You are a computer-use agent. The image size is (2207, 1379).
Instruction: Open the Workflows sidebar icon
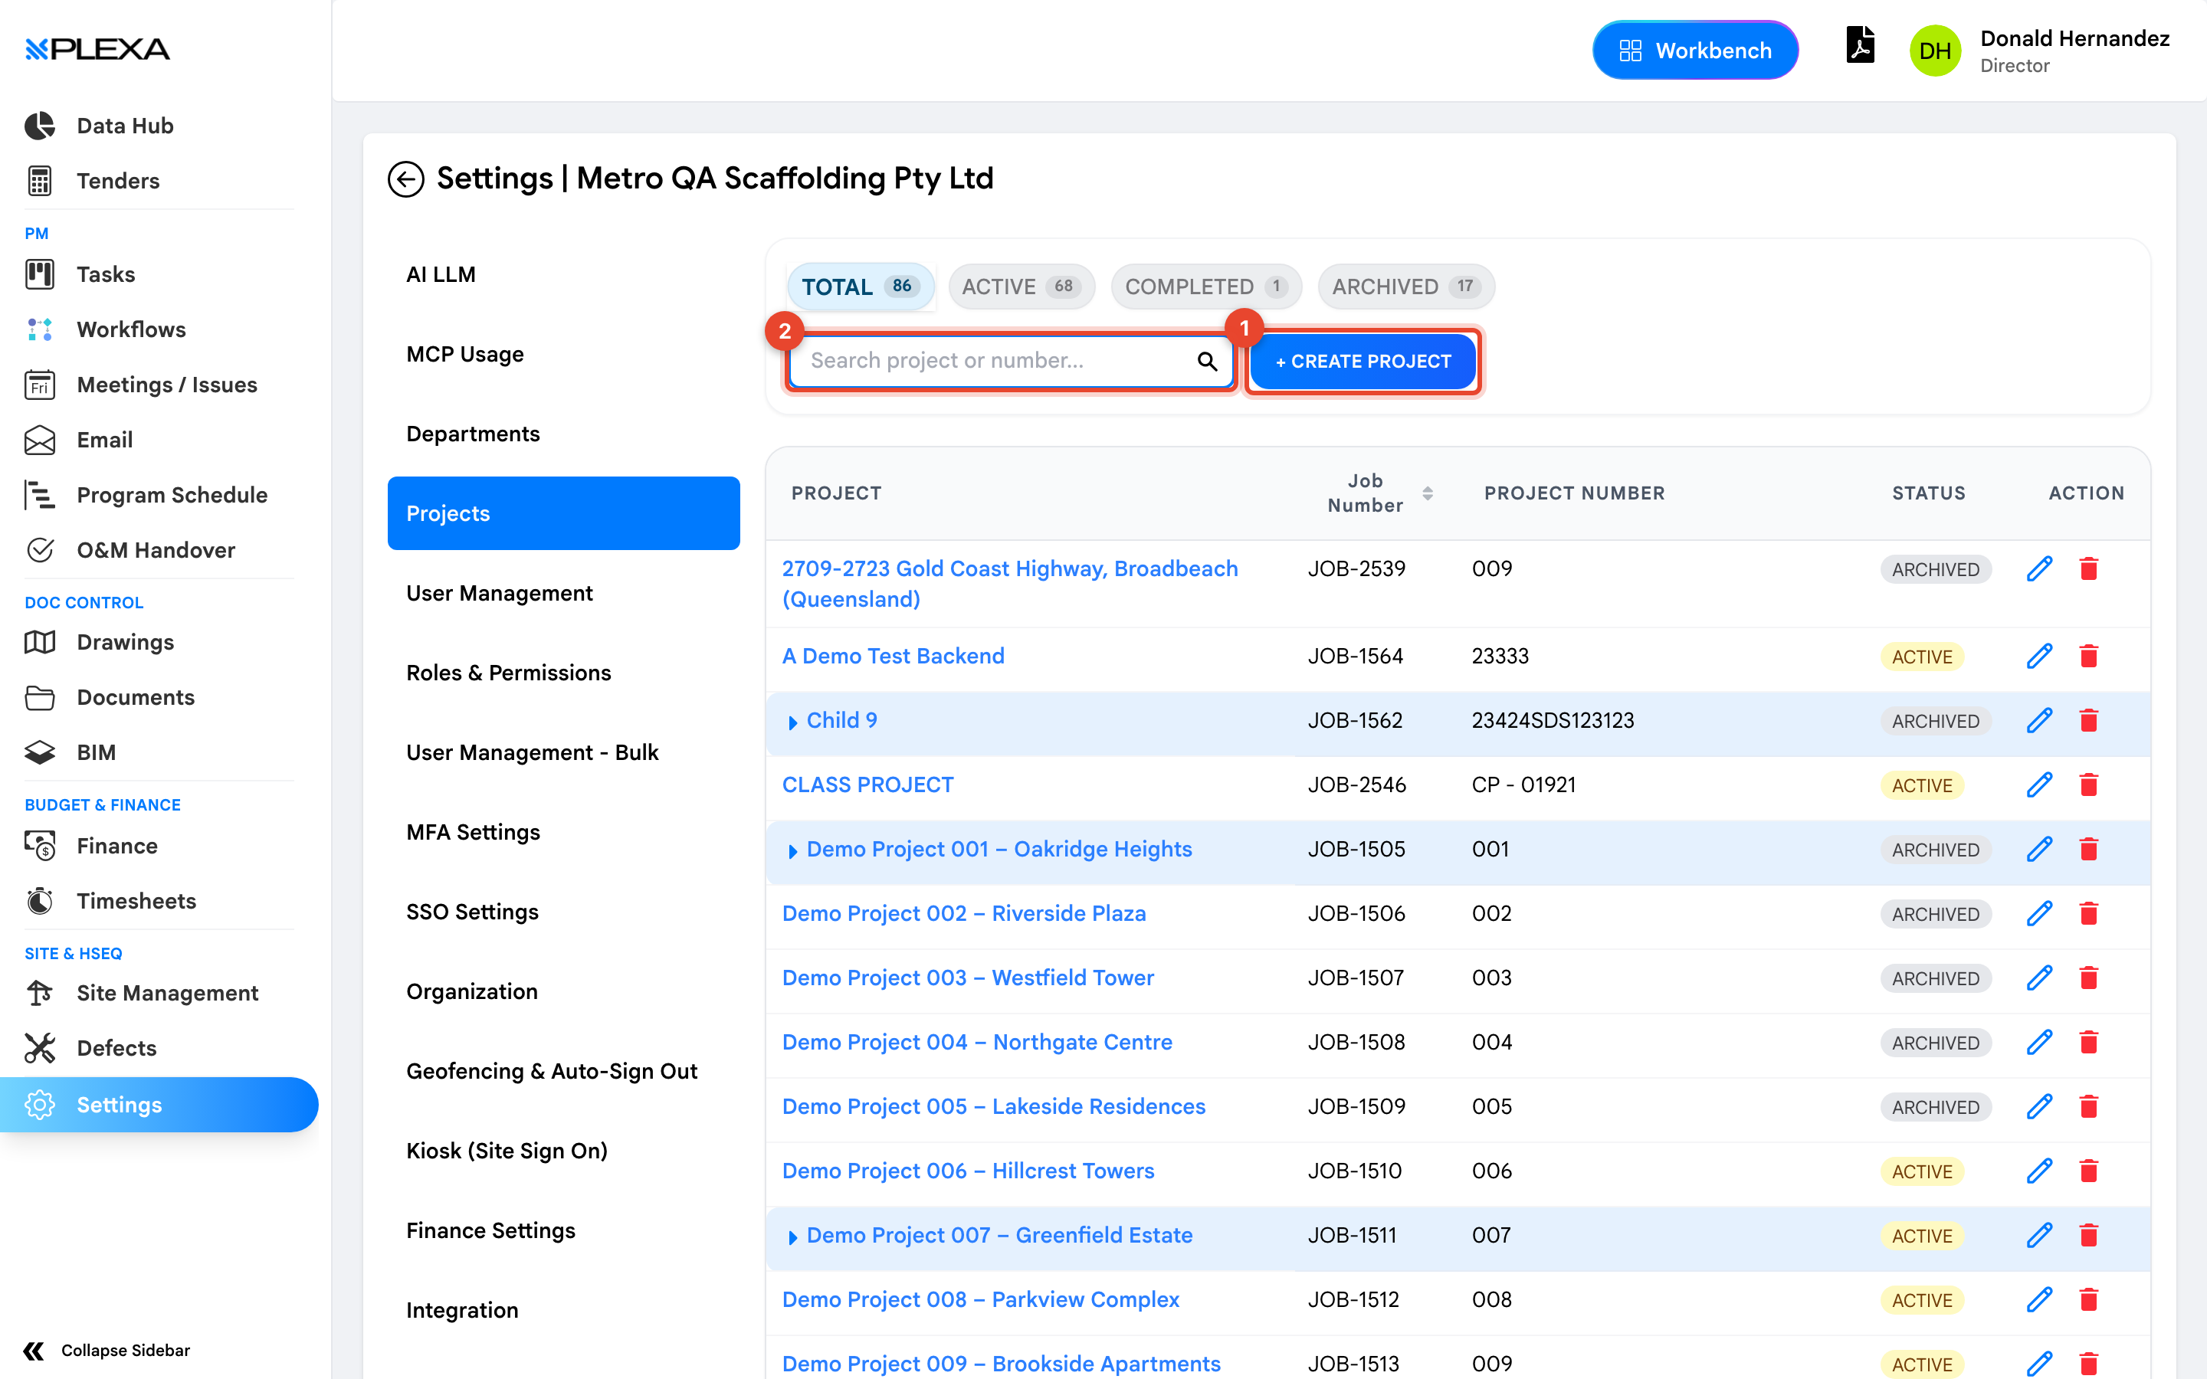click(x=40, y=329)
